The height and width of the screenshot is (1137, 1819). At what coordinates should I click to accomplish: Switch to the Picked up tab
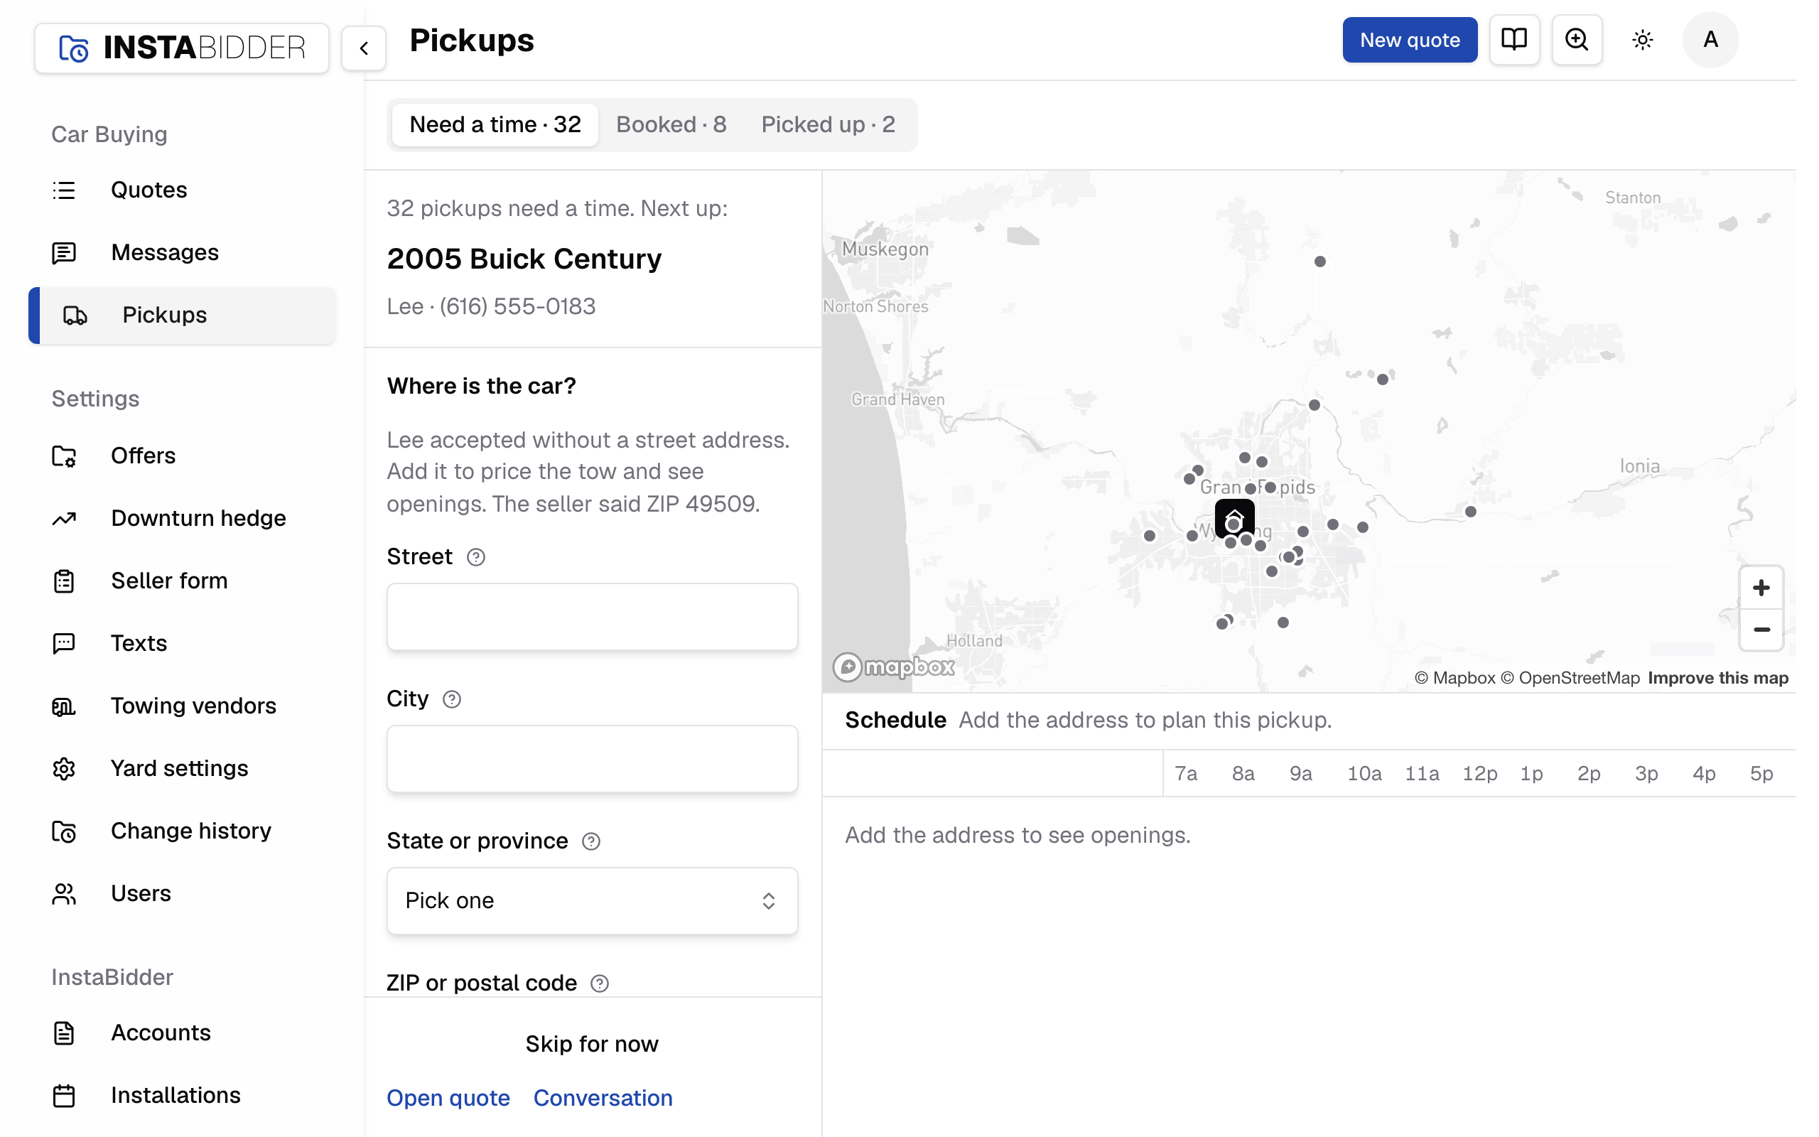[x=828, y=125]
